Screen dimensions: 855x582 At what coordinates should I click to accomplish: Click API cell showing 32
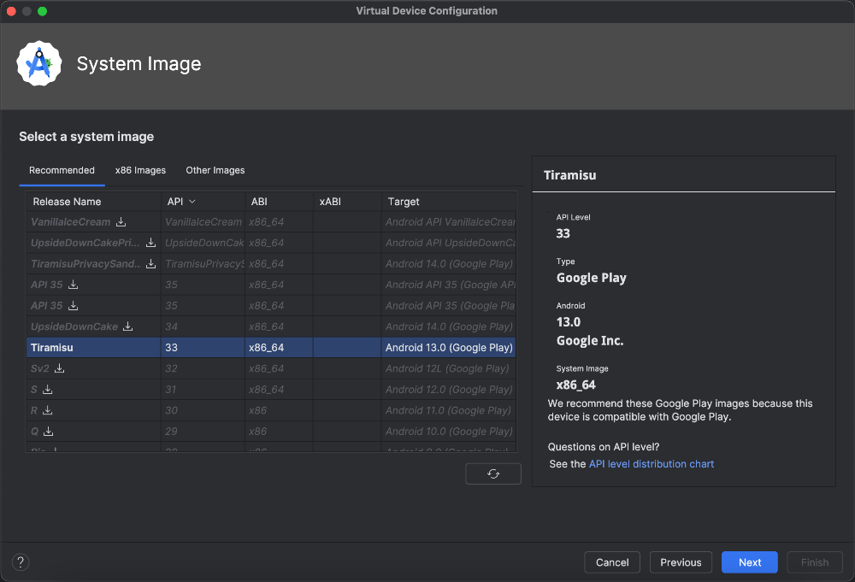click(203, 368)
